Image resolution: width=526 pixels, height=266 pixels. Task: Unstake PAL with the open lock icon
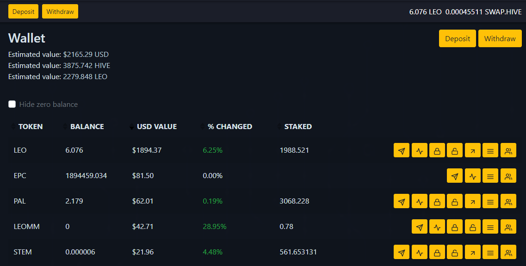coord(455,201)
